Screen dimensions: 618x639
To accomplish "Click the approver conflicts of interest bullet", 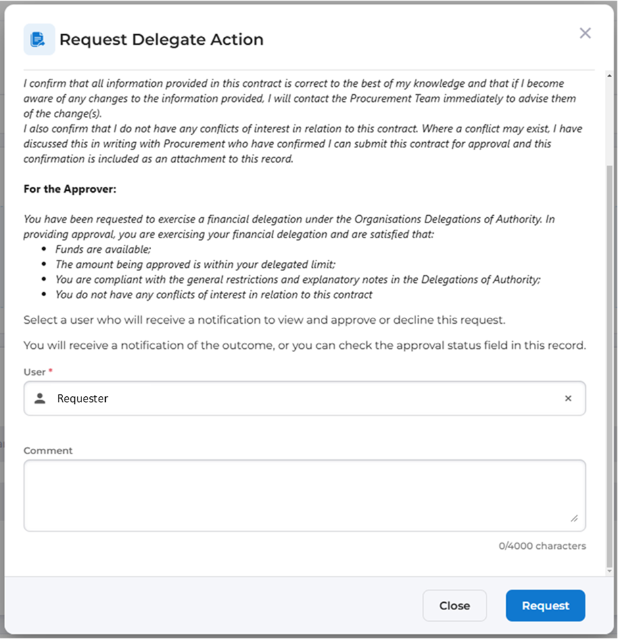I will [x=214, y=295].
